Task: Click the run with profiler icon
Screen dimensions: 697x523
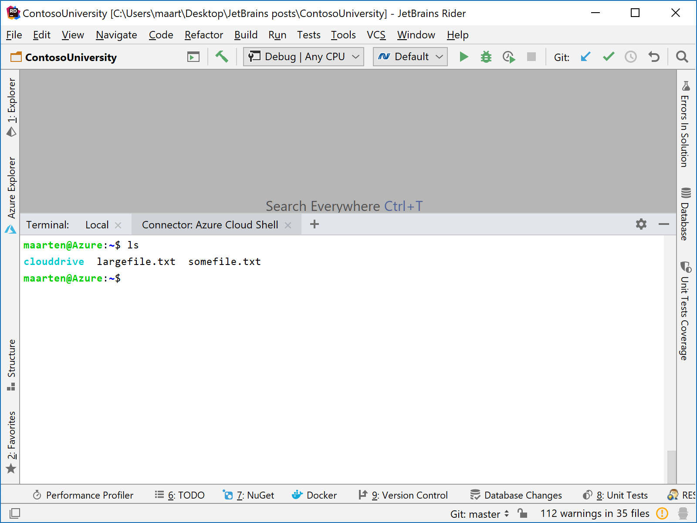Action: point(509,57)
